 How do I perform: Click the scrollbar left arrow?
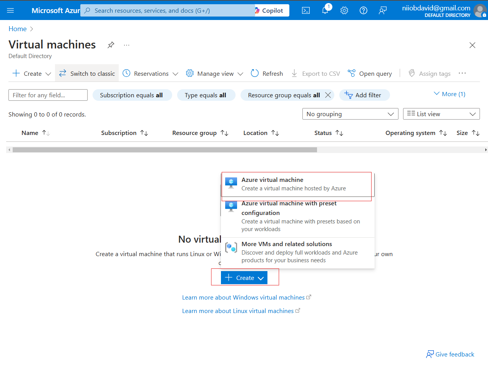click(9, 150)
